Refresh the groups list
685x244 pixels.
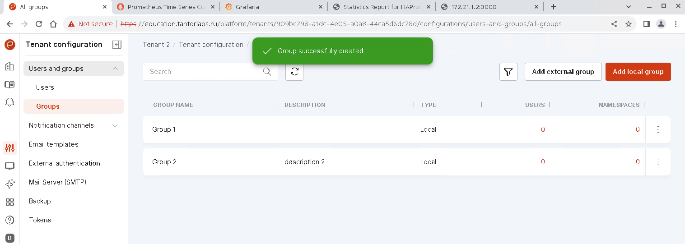click(x=294, y=72)
